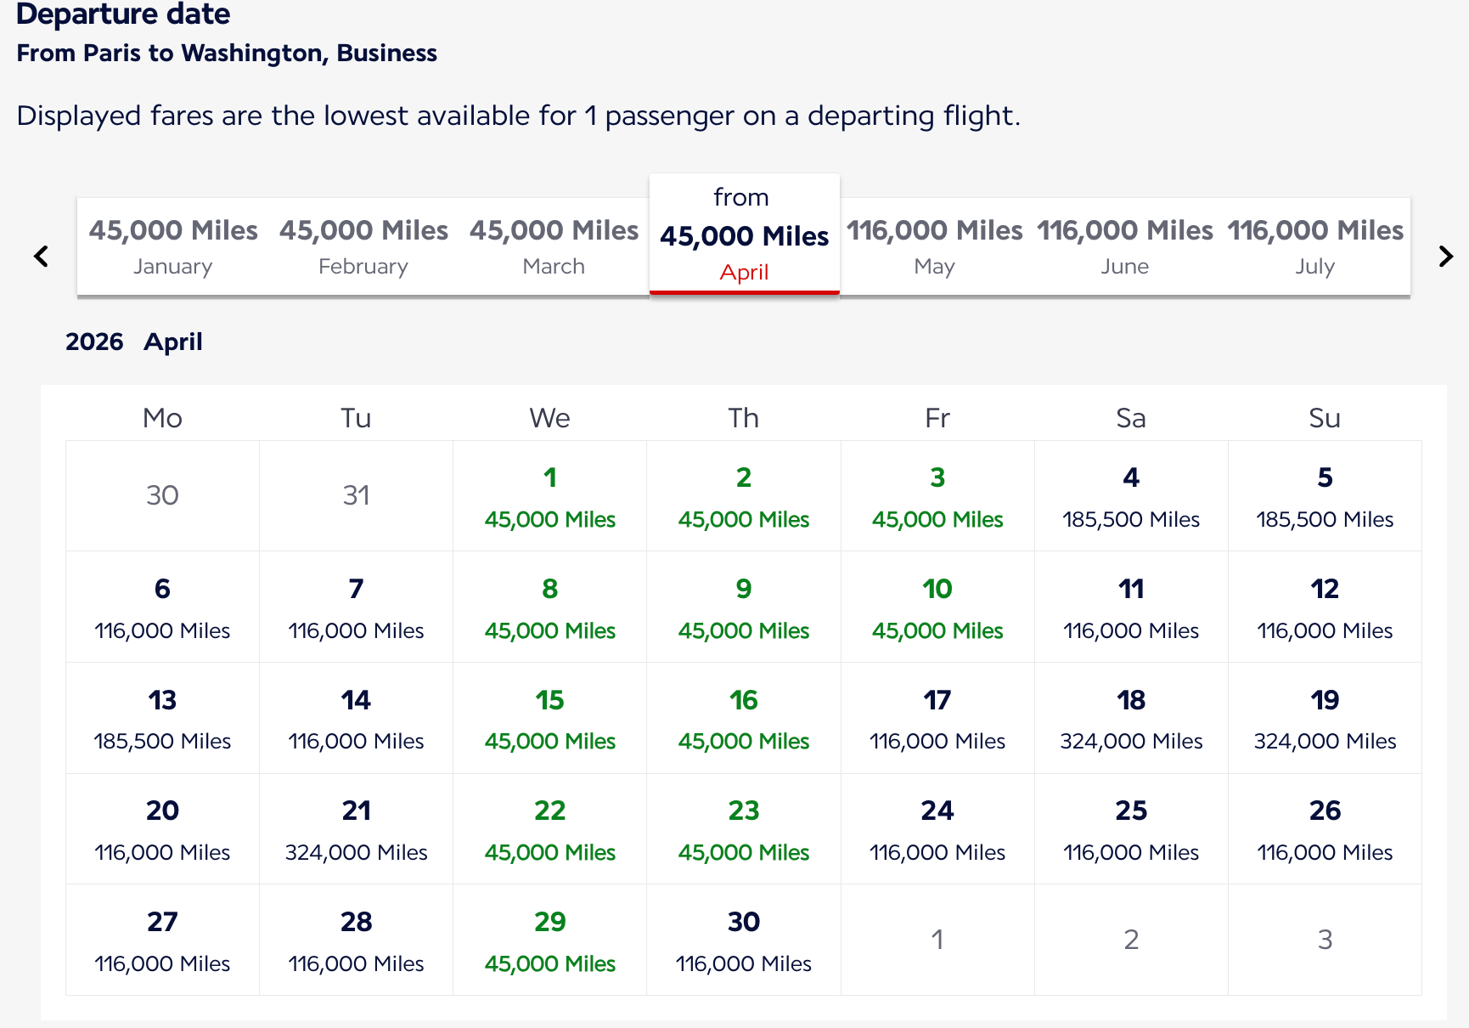
Task: Select April 21 departure date
Action: pyautogui.click(x=357, y=829)
